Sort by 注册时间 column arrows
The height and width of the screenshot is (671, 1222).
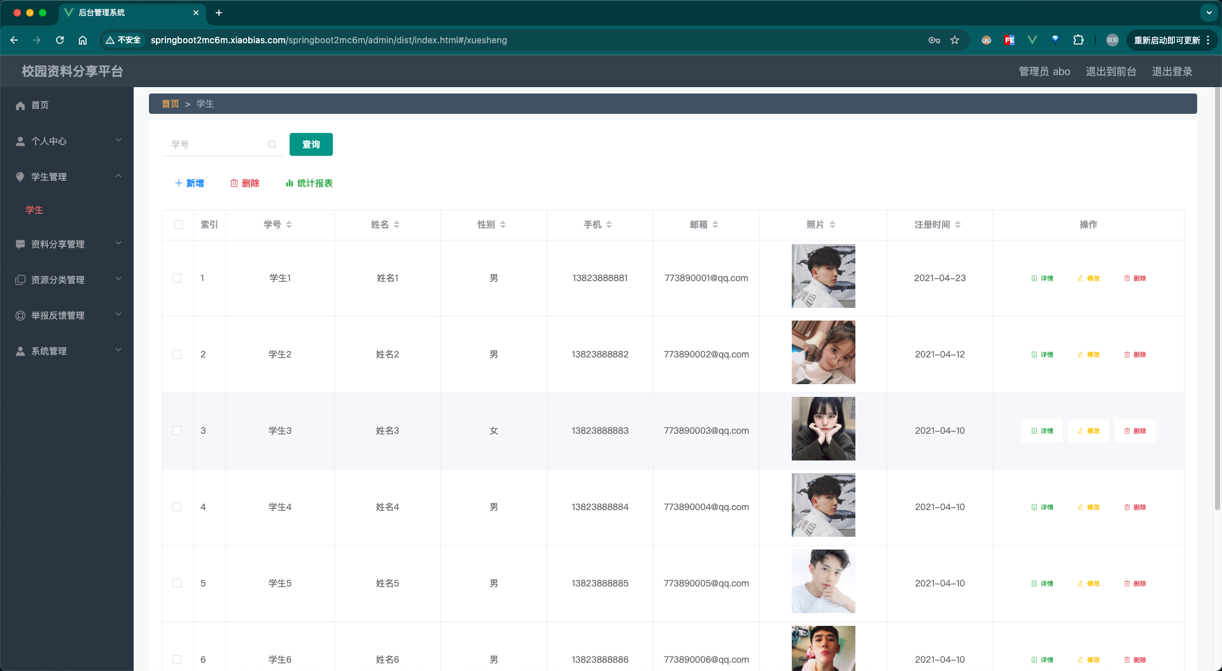point(958,225)
